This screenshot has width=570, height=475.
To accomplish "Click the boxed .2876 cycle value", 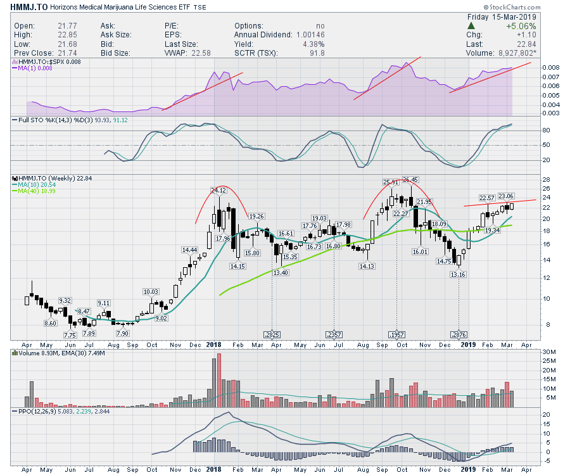I will [459, 334].
